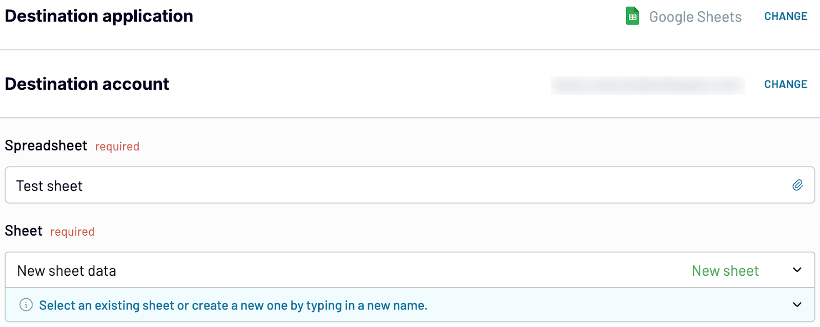Click the green New sheet badge
820x327 pixels.
pyautogui.click(x=725, y=271)
